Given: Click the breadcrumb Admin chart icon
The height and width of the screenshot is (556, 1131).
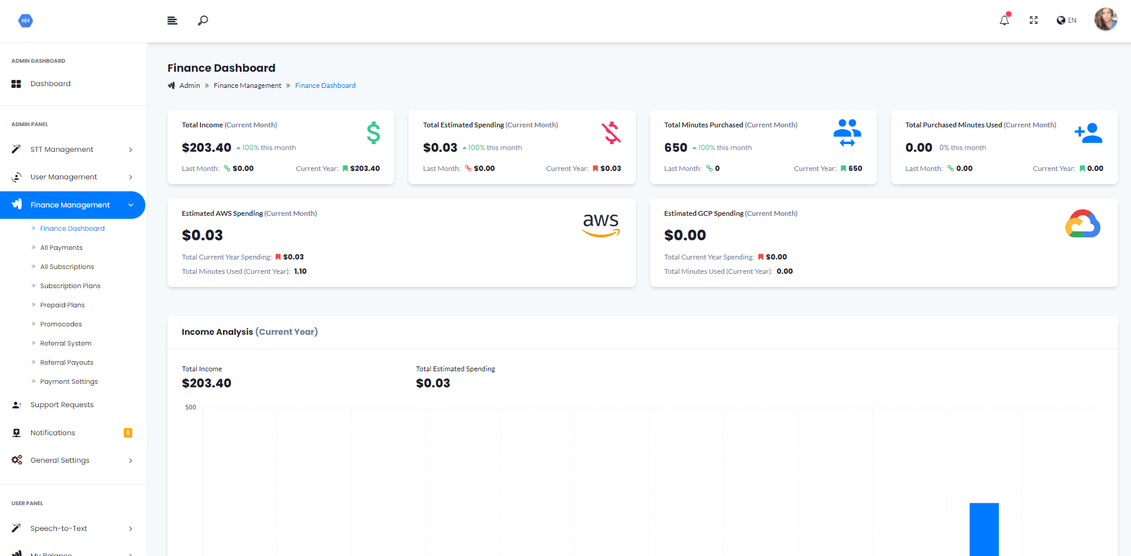Looking at the screenshot, I should pyautogui.click(x=171, y=85).
